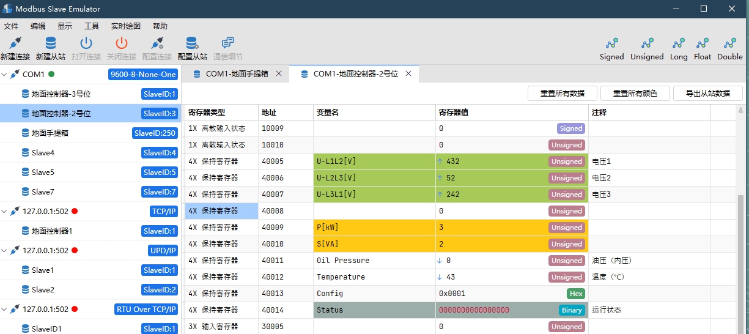Click the 新建从站 database icon
The image size is (749, 334).
click(x=51, y=43)
